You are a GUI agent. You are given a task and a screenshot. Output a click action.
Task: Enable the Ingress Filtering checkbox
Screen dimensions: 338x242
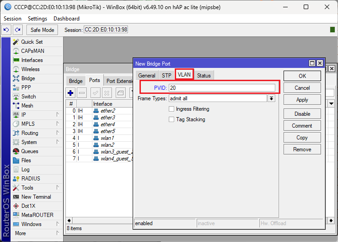click(172, 109)
